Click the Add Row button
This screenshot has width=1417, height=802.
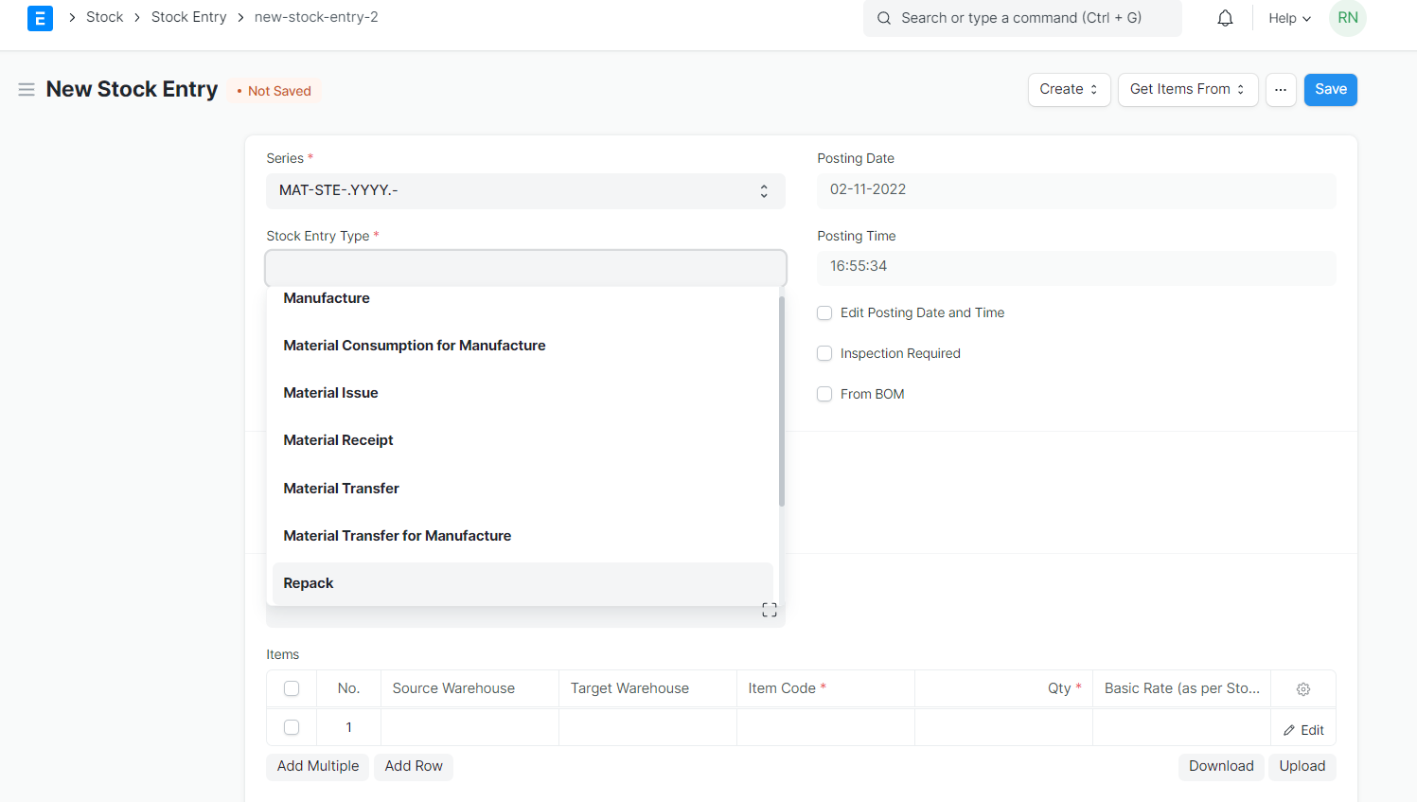click(x=414, y=766)
